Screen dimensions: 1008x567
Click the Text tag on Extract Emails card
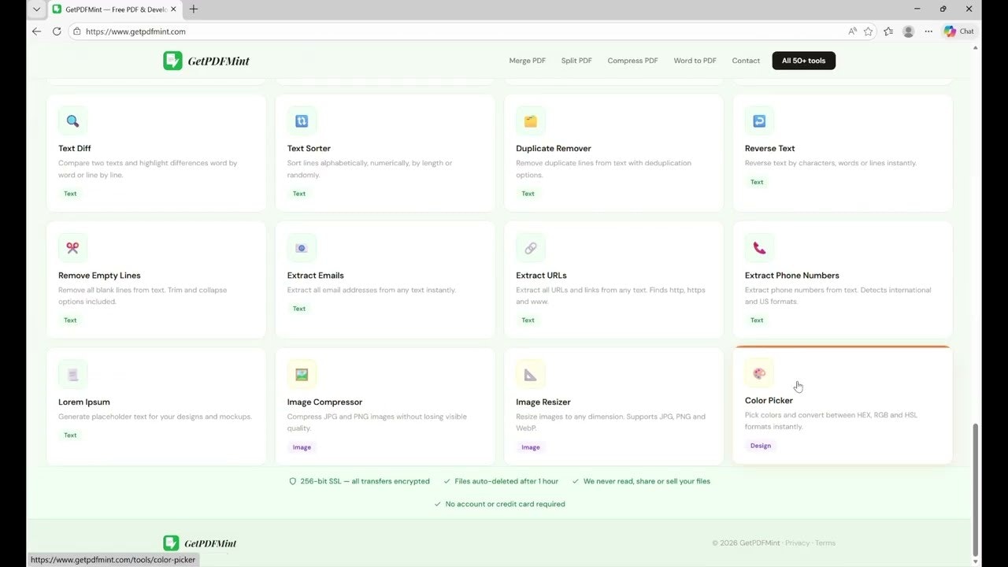coord(299,309)
